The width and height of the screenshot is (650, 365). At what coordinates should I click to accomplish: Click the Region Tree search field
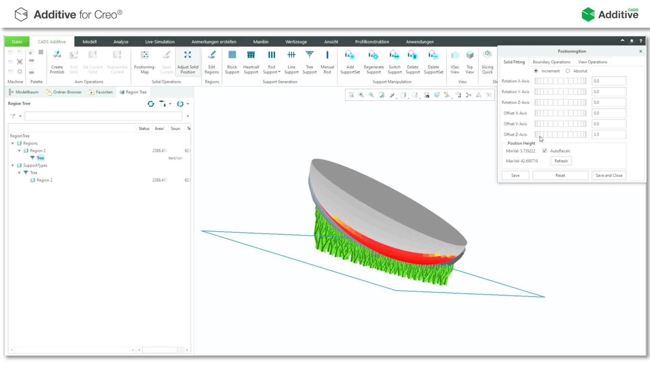(x=103, y=116)
